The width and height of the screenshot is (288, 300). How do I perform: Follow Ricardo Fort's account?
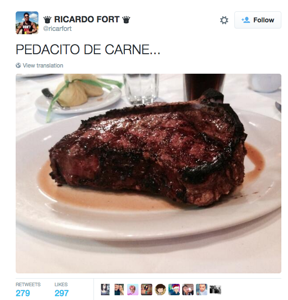(258, 20)
